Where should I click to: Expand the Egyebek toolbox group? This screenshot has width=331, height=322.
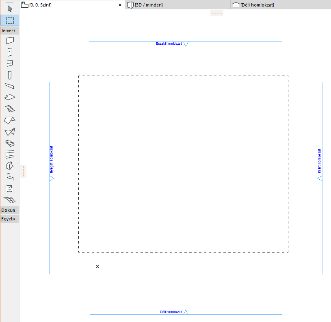point(10,219)
